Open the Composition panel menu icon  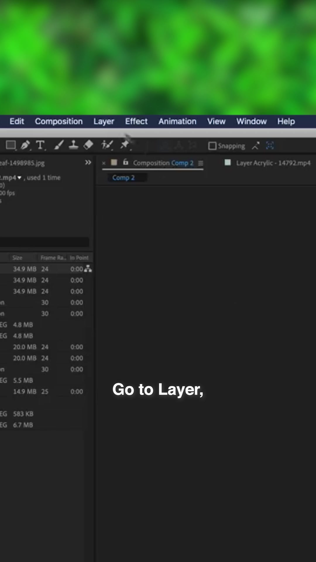(x=200, y=163)
